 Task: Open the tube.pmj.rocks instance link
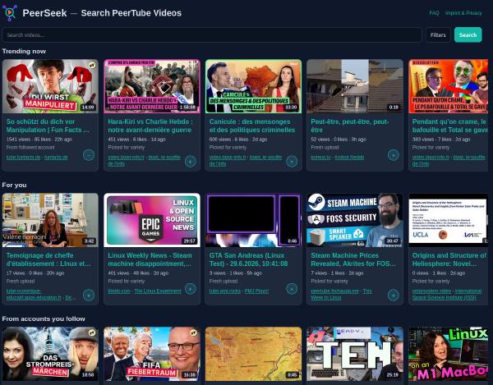tap(225, 291)
